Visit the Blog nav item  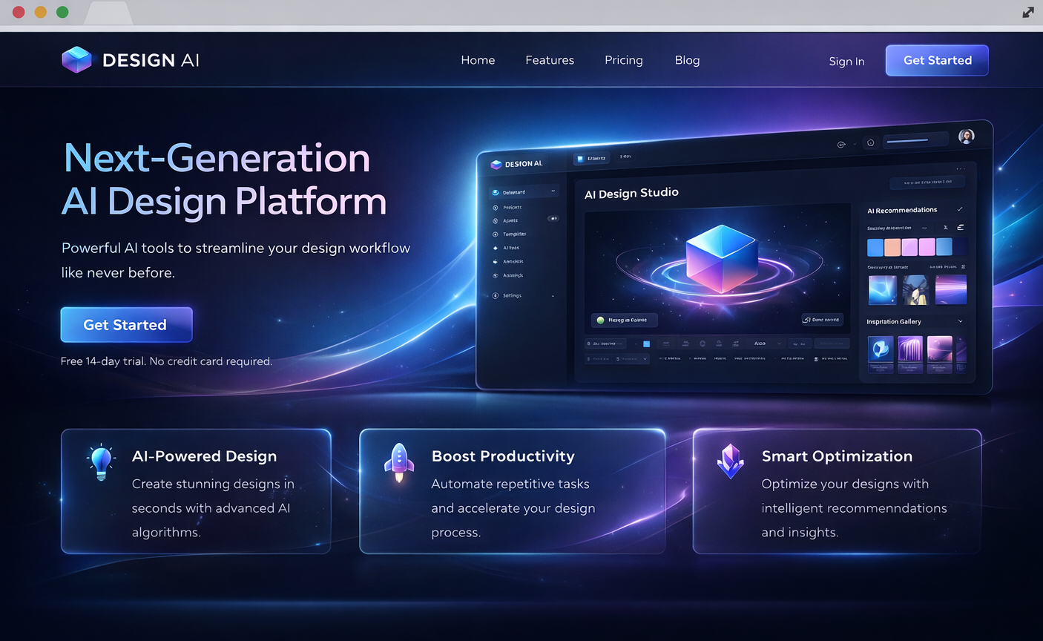pyautogui.click(x=687, y=60)
